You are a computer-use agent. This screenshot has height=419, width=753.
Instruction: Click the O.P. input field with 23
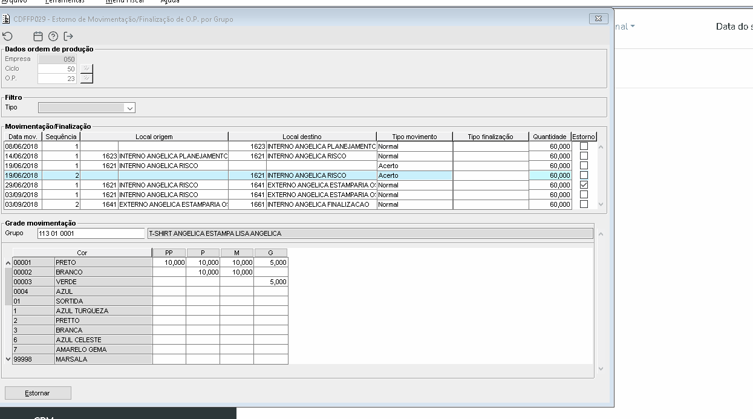pos(57,79)
